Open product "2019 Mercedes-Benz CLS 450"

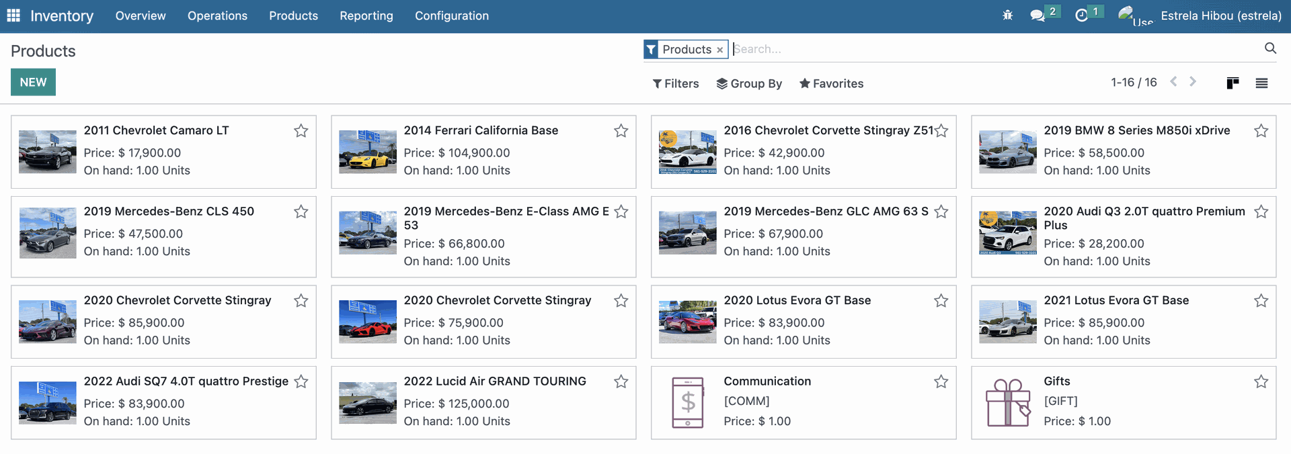[169, 211]
